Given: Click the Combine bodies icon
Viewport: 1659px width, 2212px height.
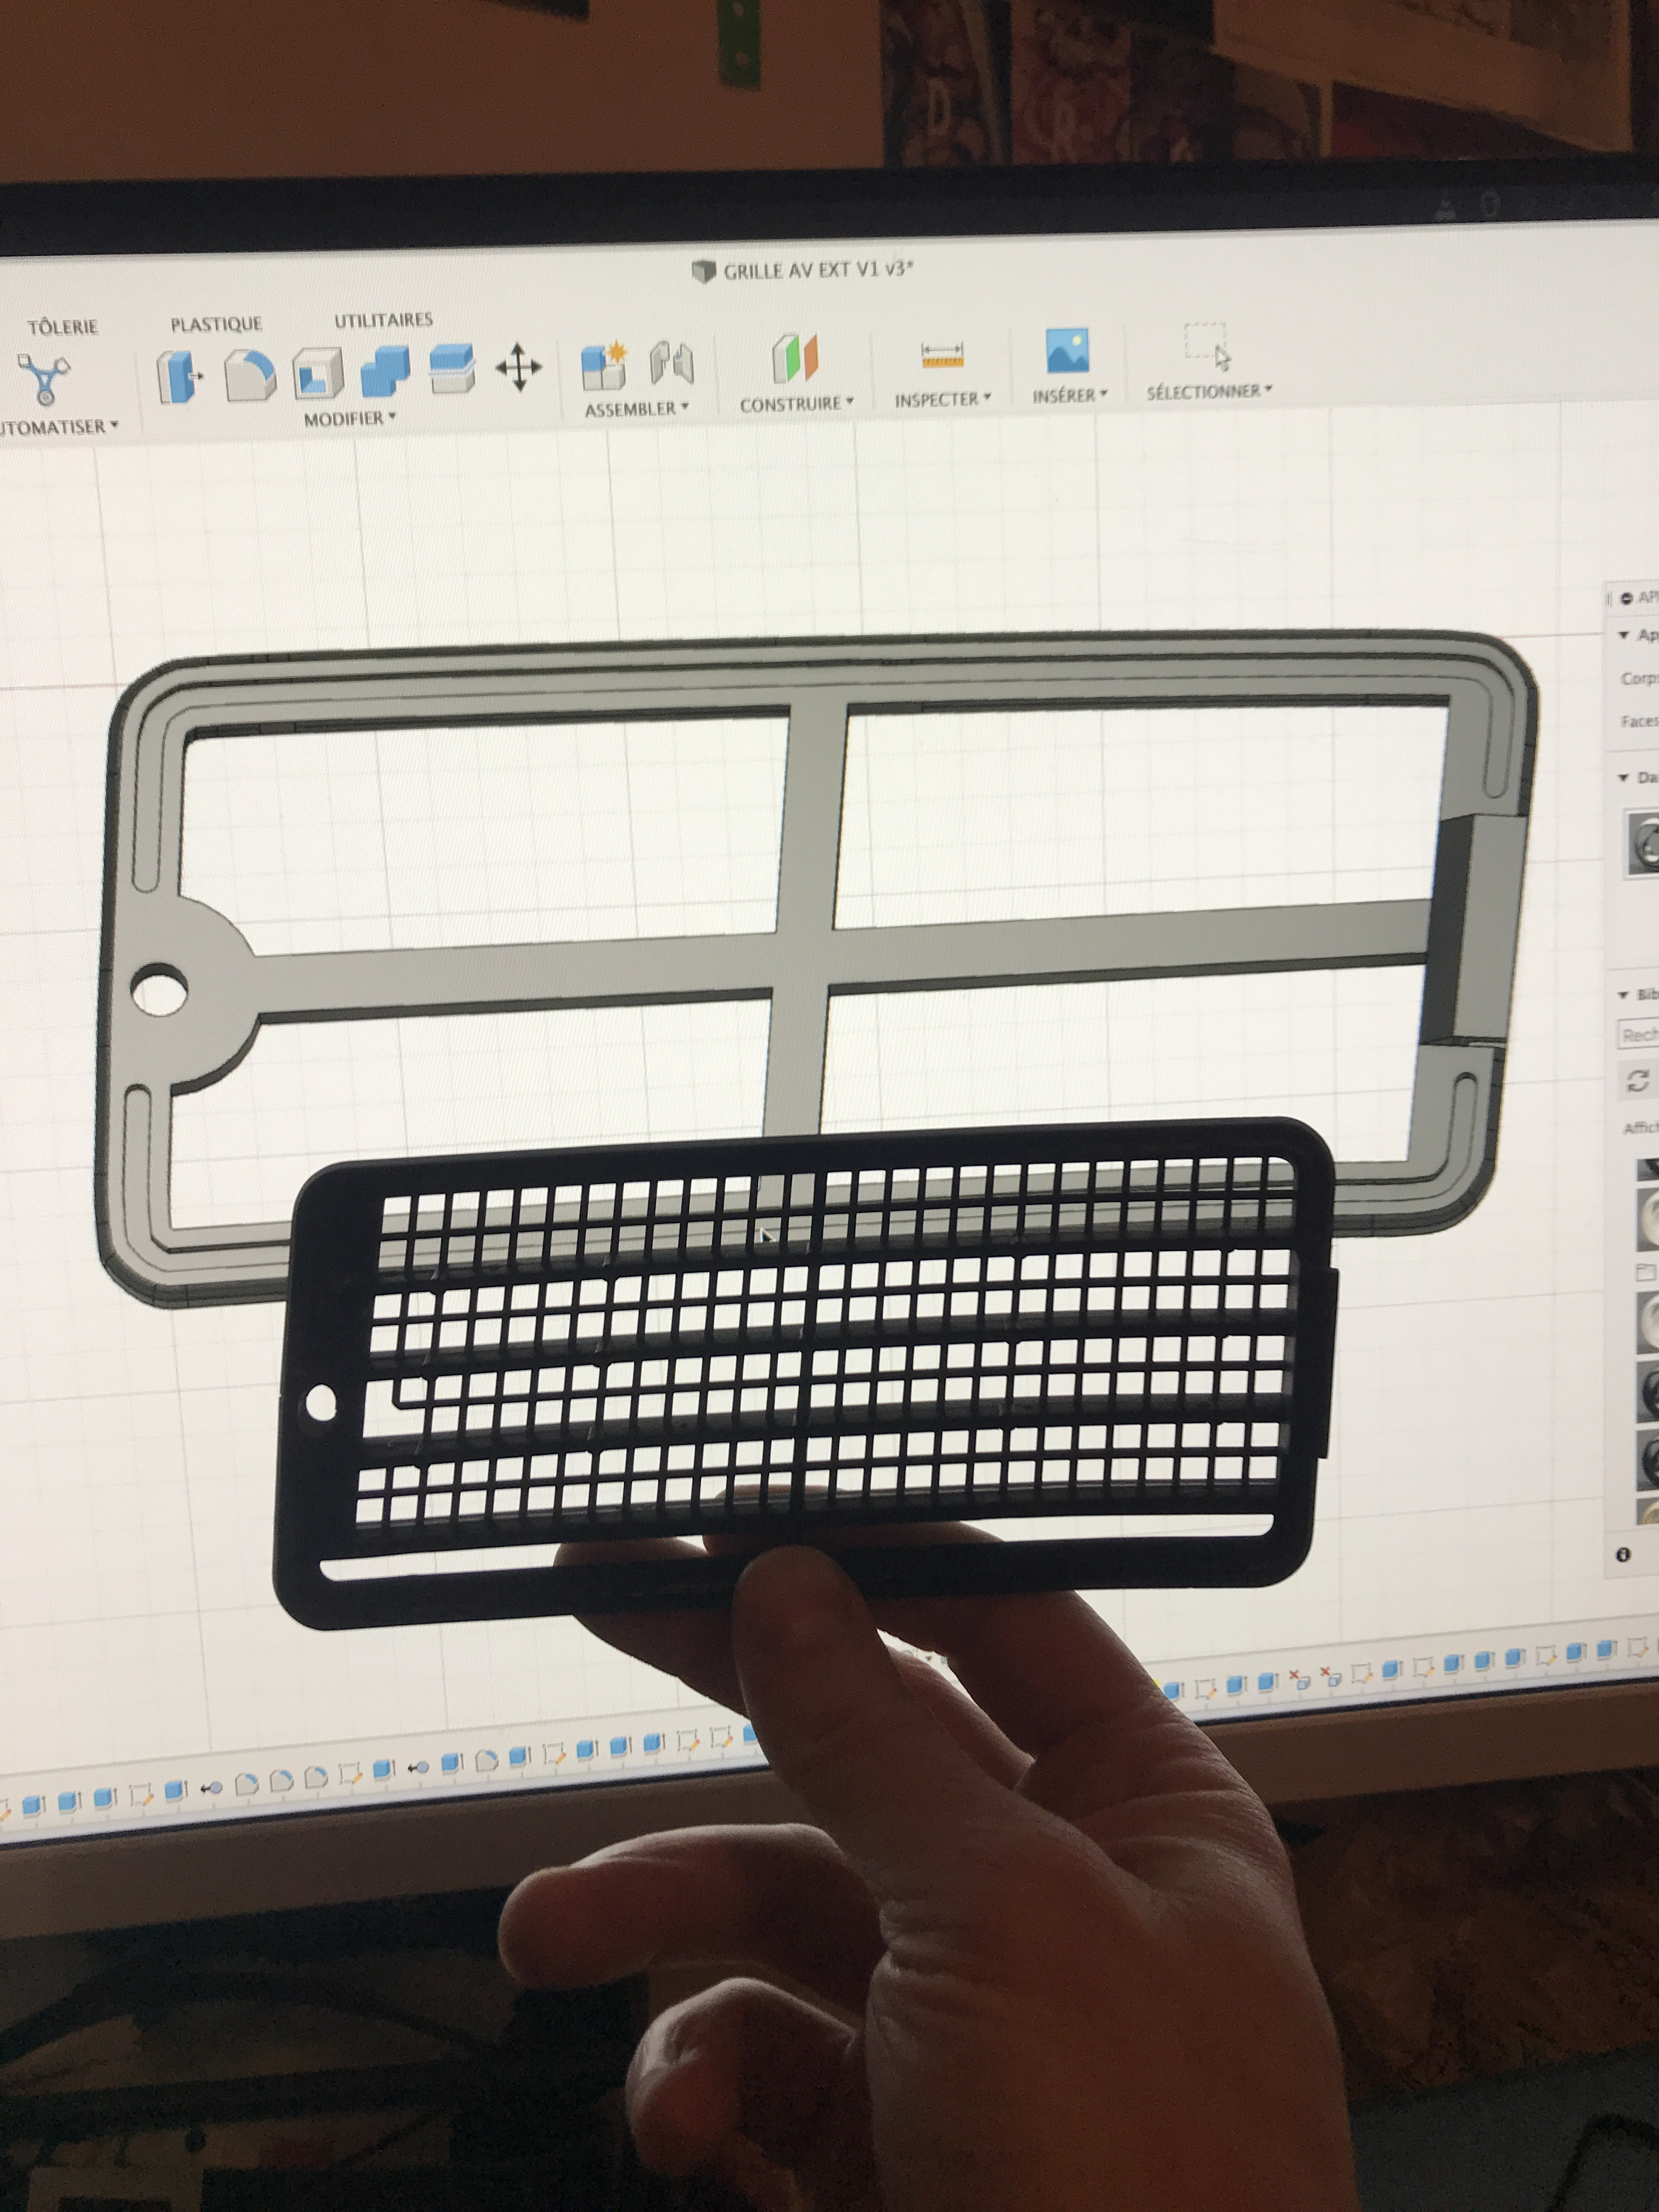Looking at the screenshot, I should coord(385,372).
